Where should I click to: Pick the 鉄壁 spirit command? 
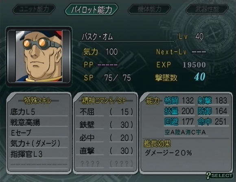pyautogui.click(x=105, y=125)
